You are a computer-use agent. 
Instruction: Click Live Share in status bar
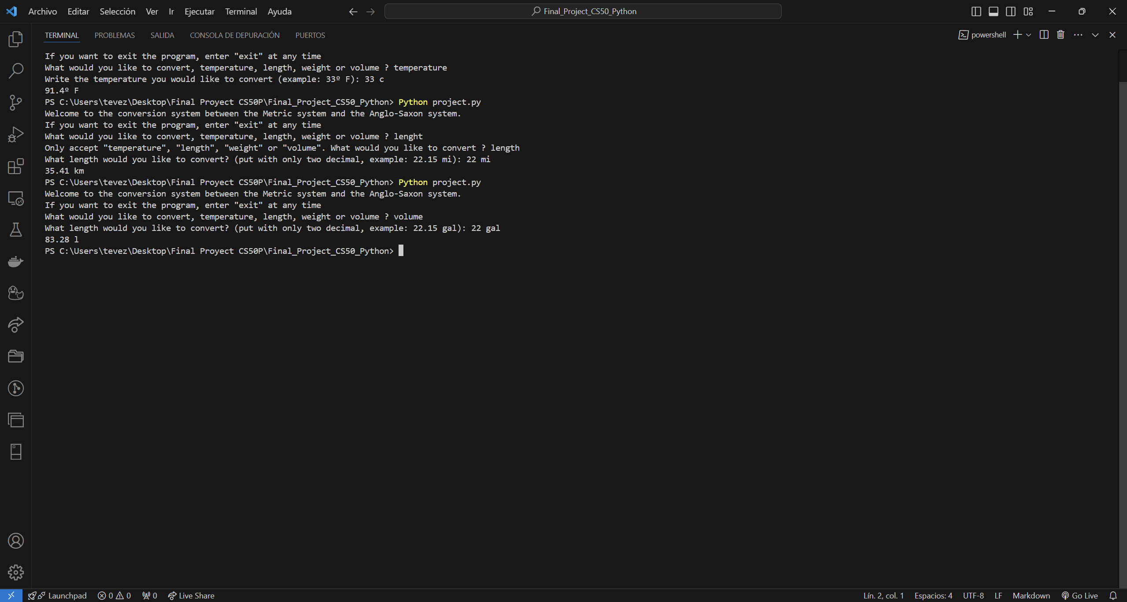[x=191, y=595]
